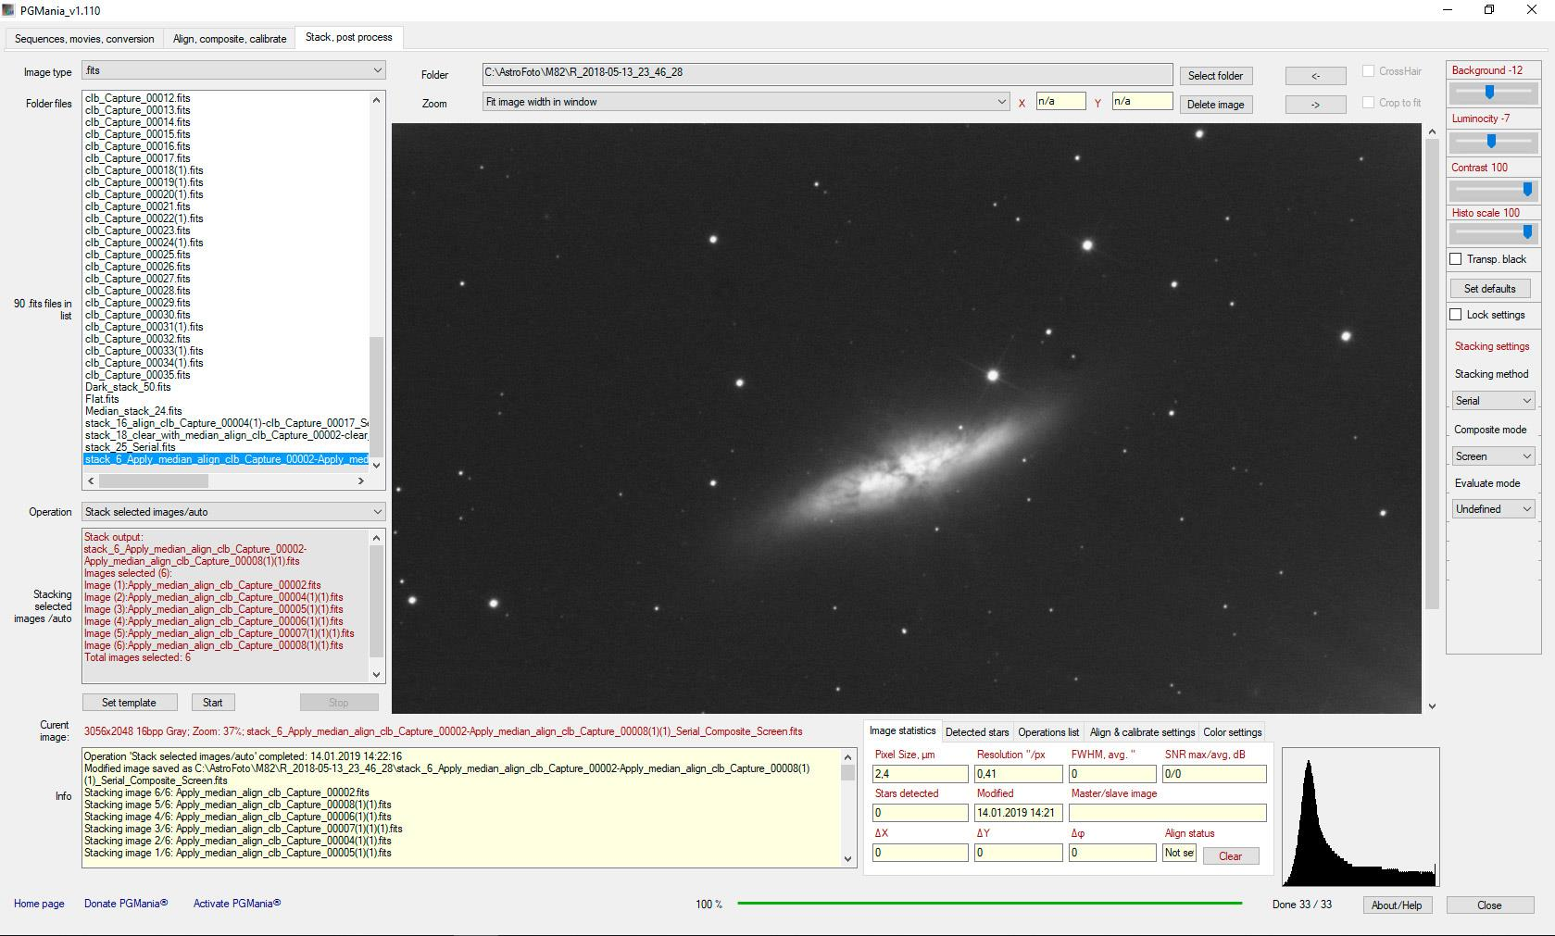Image resolution: width=1555 pixels, height=936 pixels.
Task: Open the Donate PGMania link
Action: tap(126, 904)
